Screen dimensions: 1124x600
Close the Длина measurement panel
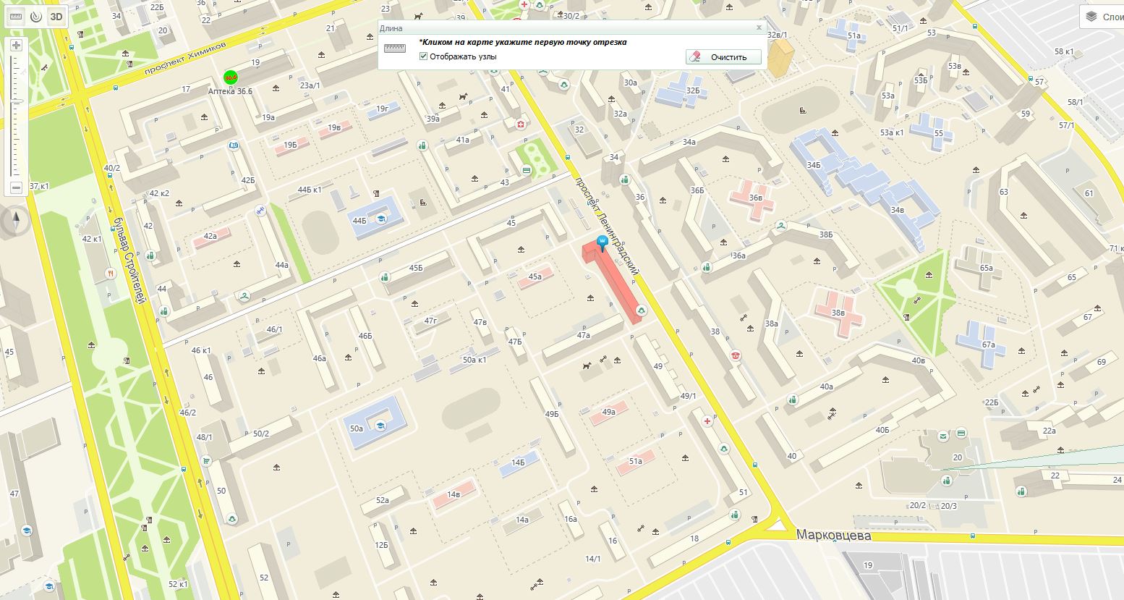759,28
